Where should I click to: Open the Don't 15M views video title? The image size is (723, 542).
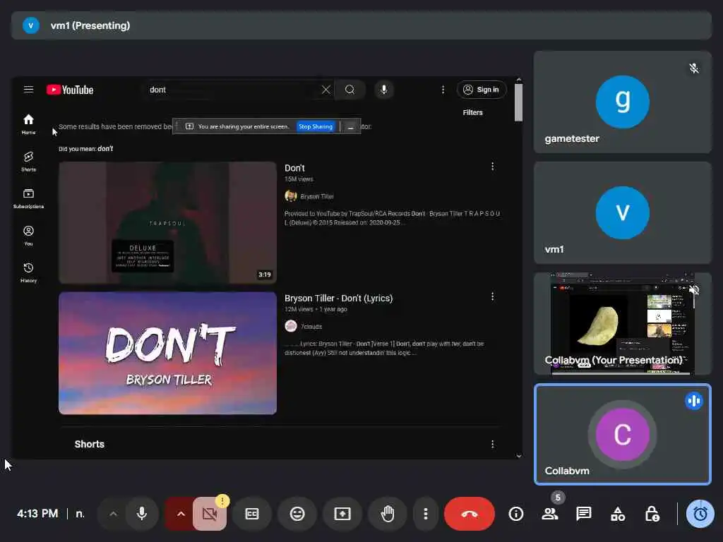coord(294,168)
